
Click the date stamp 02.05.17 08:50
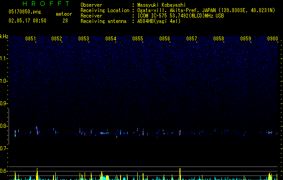pyautogui.click(x=27, y=21)
